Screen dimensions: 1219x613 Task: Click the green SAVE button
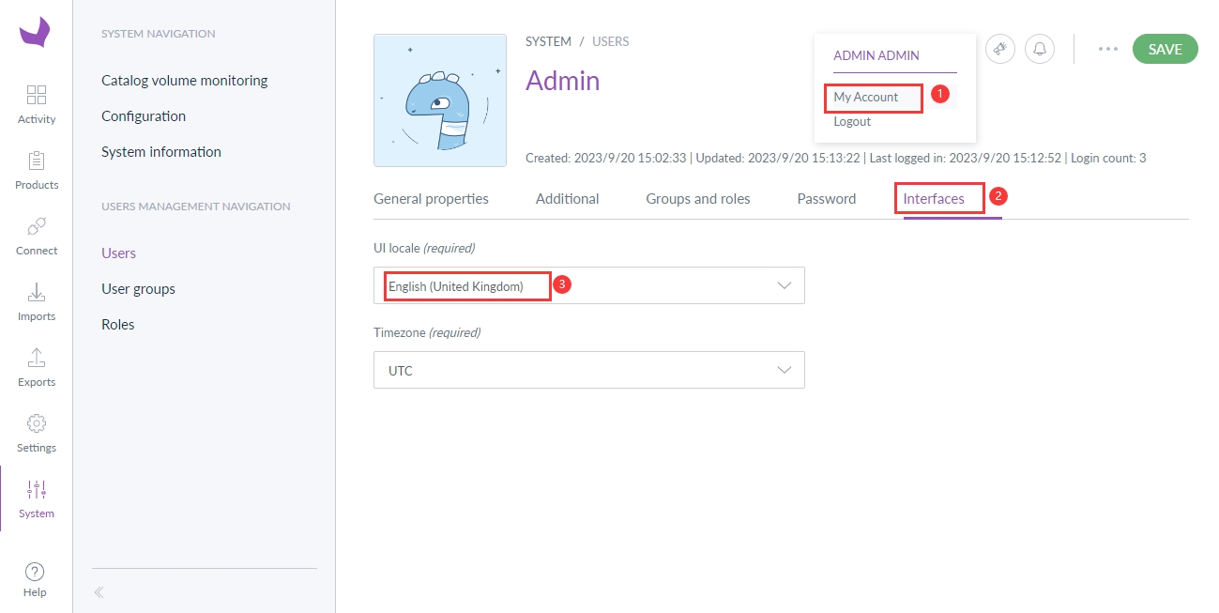[x=1165, y=49]
